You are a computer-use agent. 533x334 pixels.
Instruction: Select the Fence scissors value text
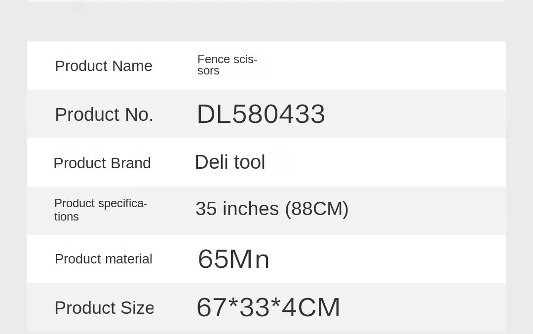click(x=227, y=65)
